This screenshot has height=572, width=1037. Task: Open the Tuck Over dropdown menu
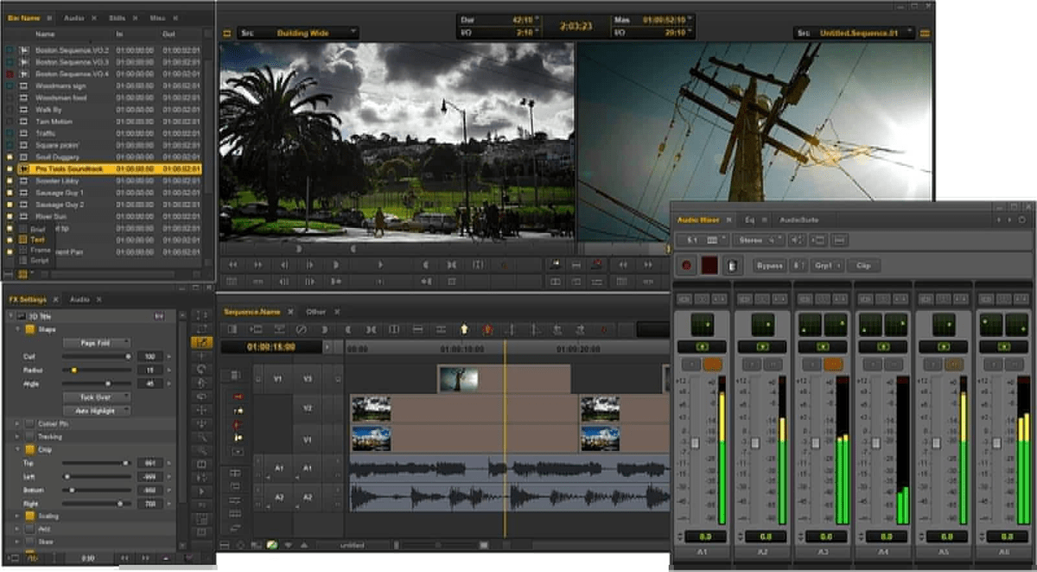[98, 397]
